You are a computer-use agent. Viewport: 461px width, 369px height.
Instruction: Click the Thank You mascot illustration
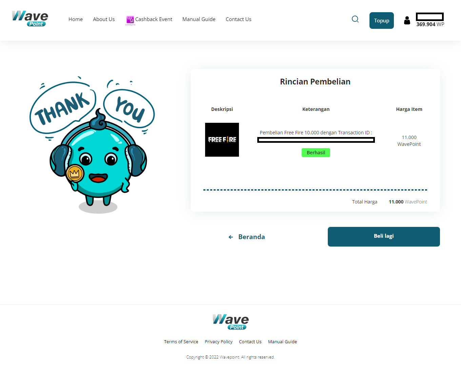[x=92, y=145]
